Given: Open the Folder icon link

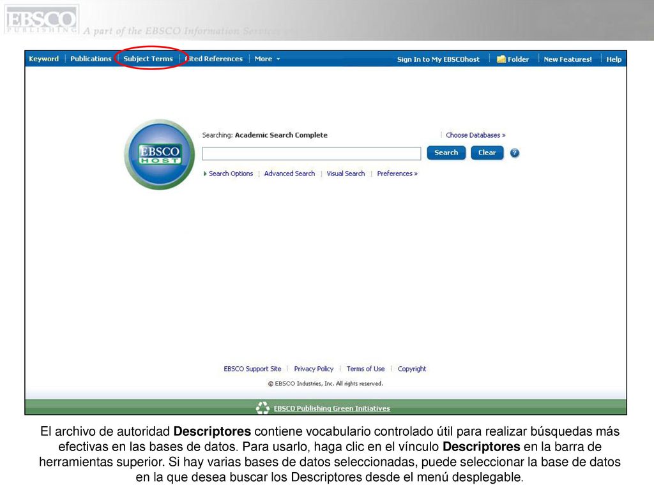Looking at the screenshot, I should 513,59.
